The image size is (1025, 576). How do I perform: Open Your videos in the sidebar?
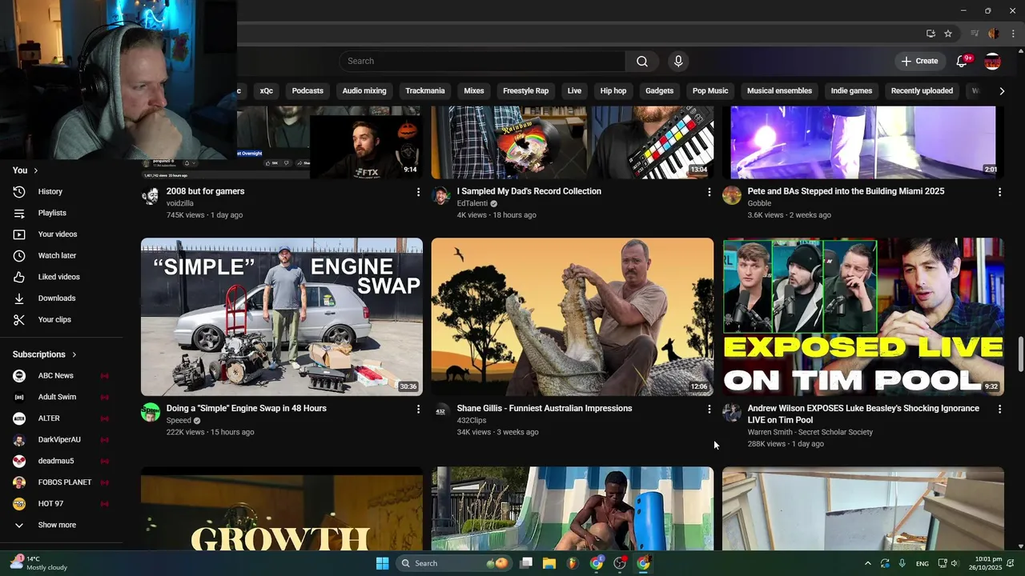[x=62, y=234]
